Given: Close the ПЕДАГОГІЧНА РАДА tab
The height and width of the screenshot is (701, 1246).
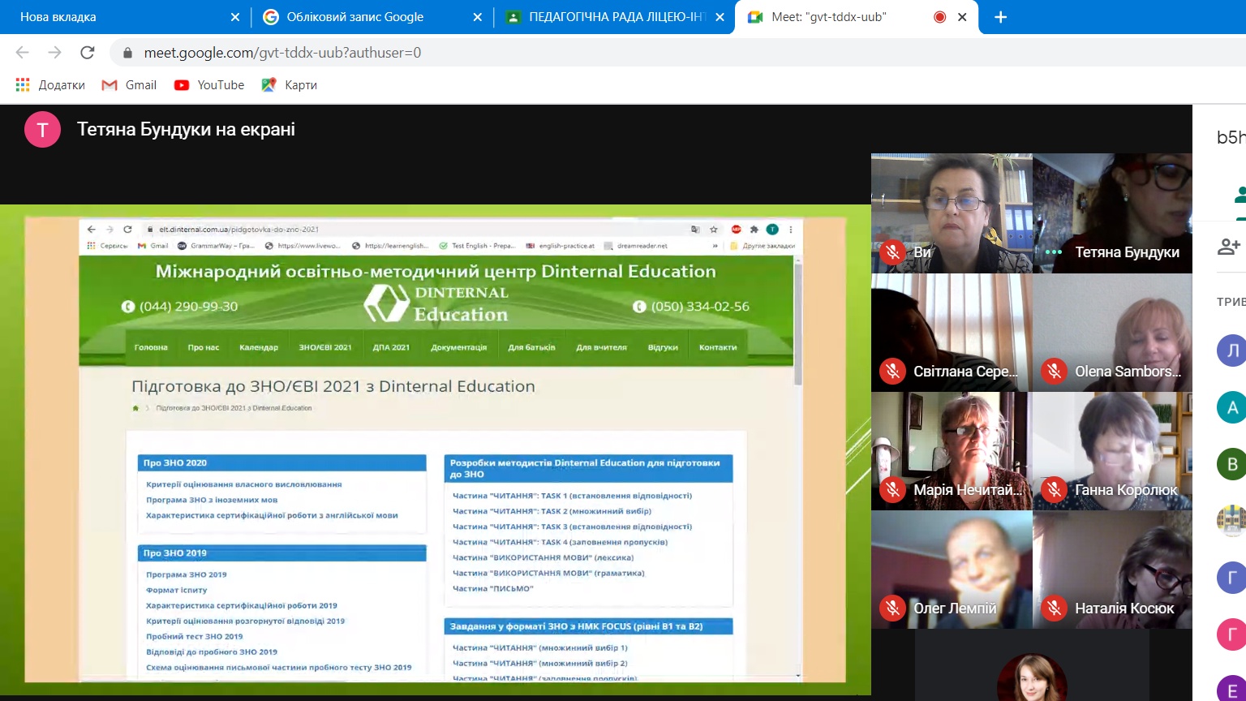Looking at the screenshot, I should pos(720,17).
